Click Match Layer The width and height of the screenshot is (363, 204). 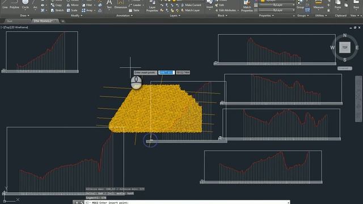pos(191,10)
